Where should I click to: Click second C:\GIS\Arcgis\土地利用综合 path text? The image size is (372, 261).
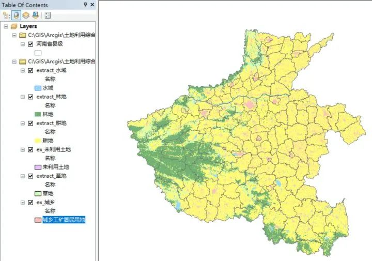coord(61,62)
